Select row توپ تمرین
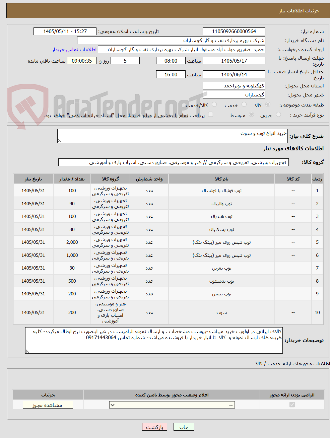The image size is (330, 438). (168, 268)
